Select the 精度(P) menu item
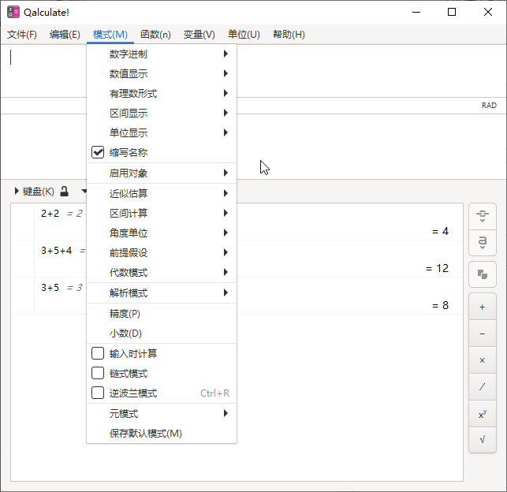The width and height of the screenshot is (507, 492). tap(162, 314)
